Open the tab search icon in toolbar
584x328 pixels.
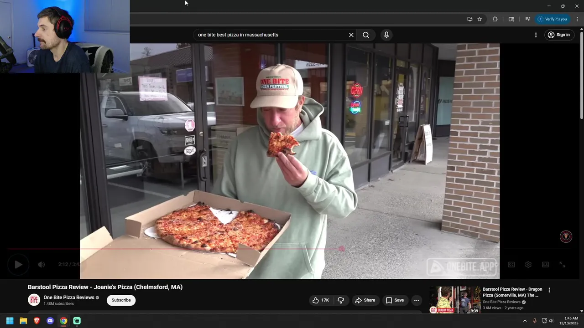[x=511, y=19]
